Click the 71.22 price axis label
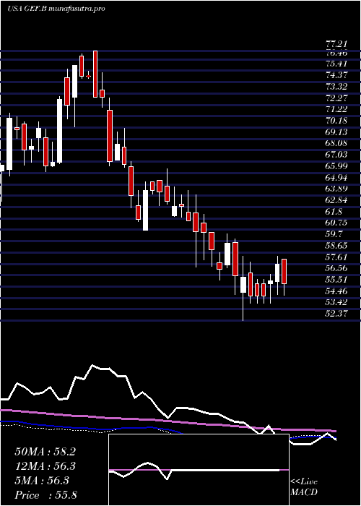This screenshot has height=506, width=361. [x=336, y=109]
